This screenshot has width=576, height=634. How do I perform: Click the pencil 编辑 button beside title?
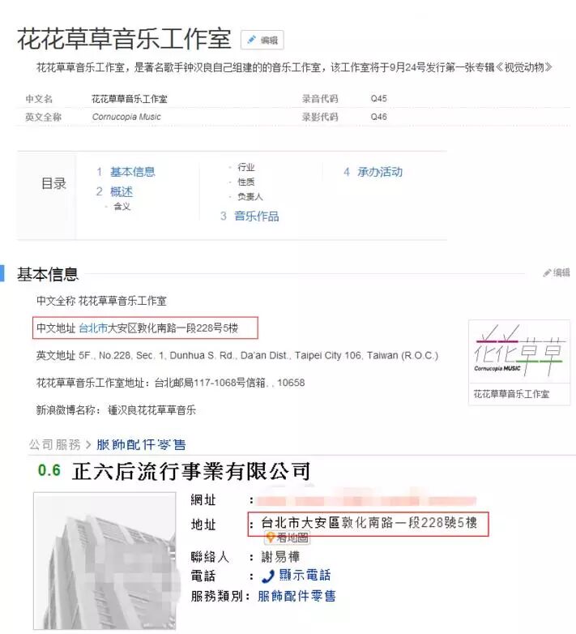tap(262, 40)
